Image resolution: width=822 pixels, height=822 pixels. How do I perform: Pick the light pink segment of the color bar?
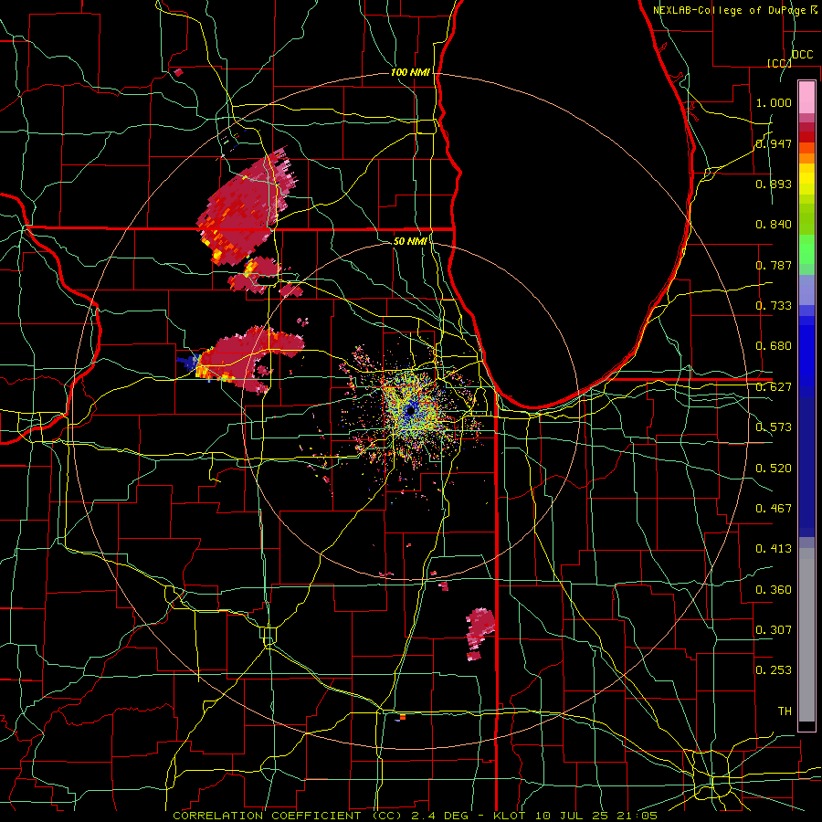[x=806, y=97]
